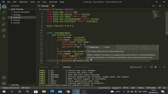Click TestApp class breadcrumb
The image size is (168, 94).
[x=59, y=9]
